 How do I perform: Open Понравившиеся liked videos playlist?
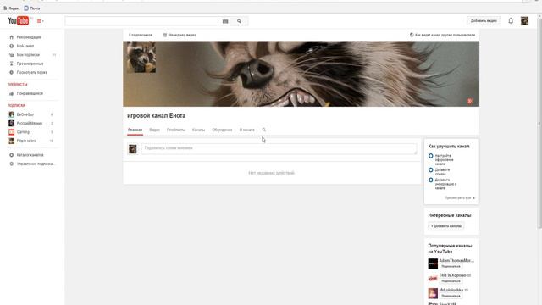click(x=30, y=93)
